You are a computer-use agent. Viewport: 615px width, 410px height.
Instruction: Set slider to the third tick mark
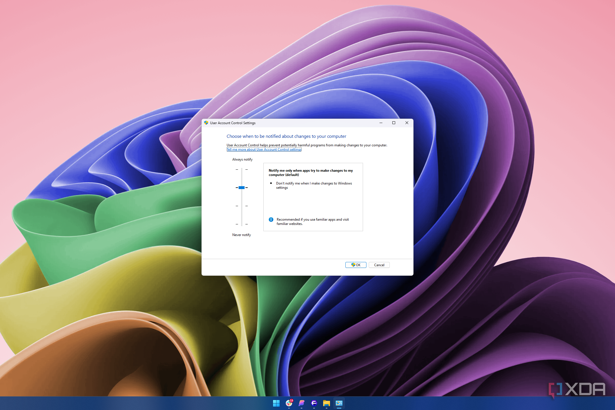242,206
